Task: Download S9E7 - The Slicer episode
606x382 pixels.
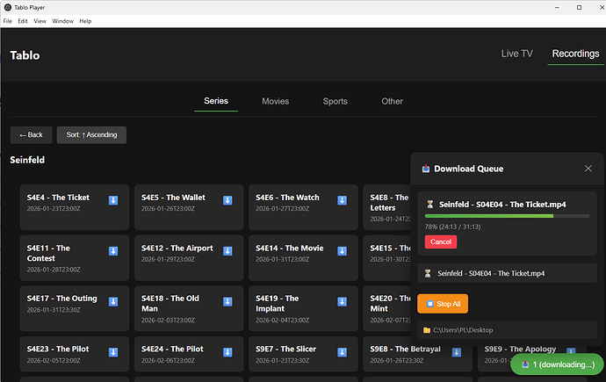Action: (x=342, y=352)
